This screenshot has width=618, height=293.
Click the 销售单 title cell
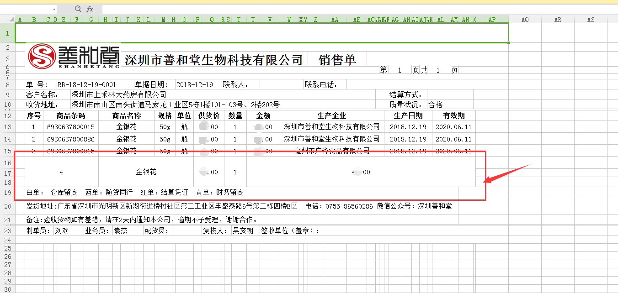pyautogui.click(x=337, y=60)
